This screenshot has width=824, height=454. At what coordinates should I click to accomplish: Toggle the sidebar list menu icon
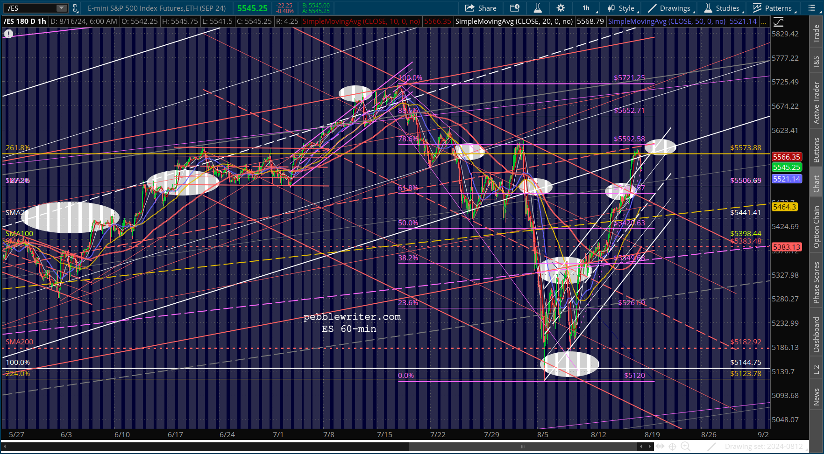[812, 8]
